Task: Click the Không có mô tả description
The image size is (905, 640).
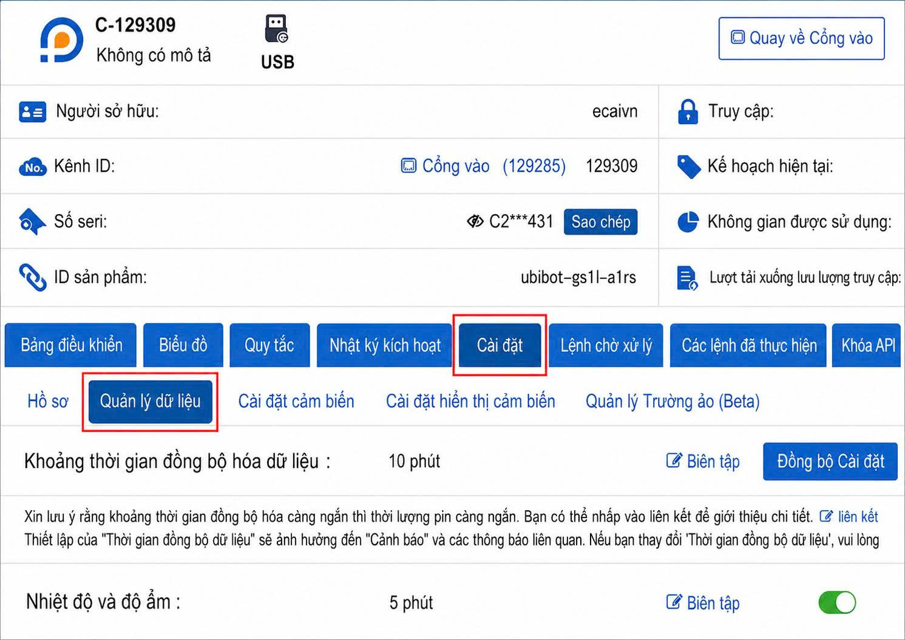Action: coord(154,55)
